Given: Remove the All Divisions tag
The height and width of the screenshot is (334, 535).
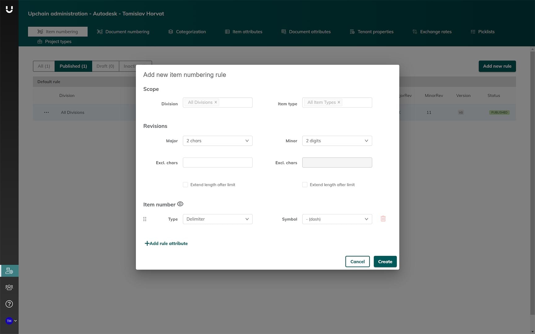Looking at the screenshot, I should point(216,102).
